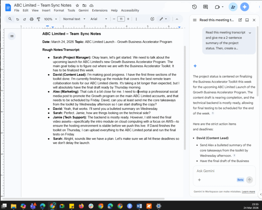Click the font size 11 field
The image size is (262, 210).
[121, 19]
